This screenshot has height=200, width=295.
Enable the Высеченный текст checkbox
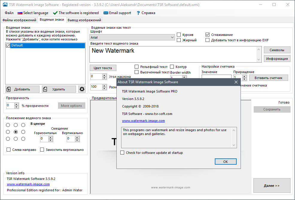click(137, 72)
